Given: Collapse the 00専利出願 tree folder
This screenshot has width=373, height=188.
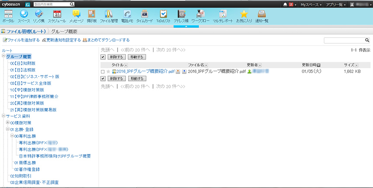Looking at the screenshot, I should click(x=12, y=136).
